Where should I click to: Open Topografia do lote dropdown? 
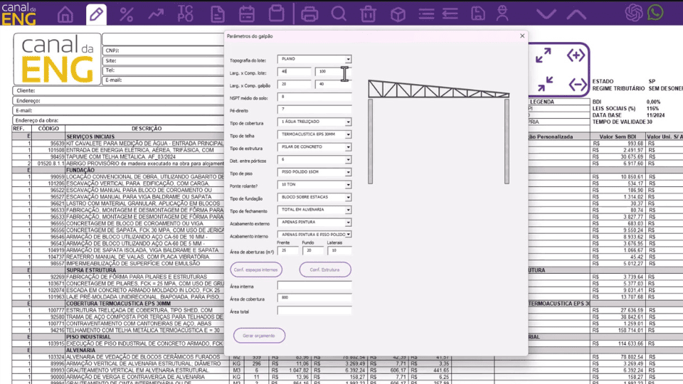348,59
